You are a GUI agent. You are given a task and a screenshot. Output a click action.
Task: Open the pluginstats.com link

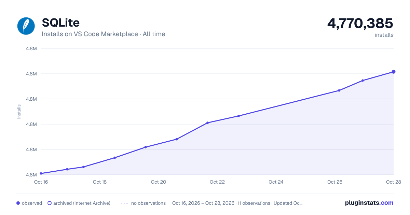(x=369, y=203)
